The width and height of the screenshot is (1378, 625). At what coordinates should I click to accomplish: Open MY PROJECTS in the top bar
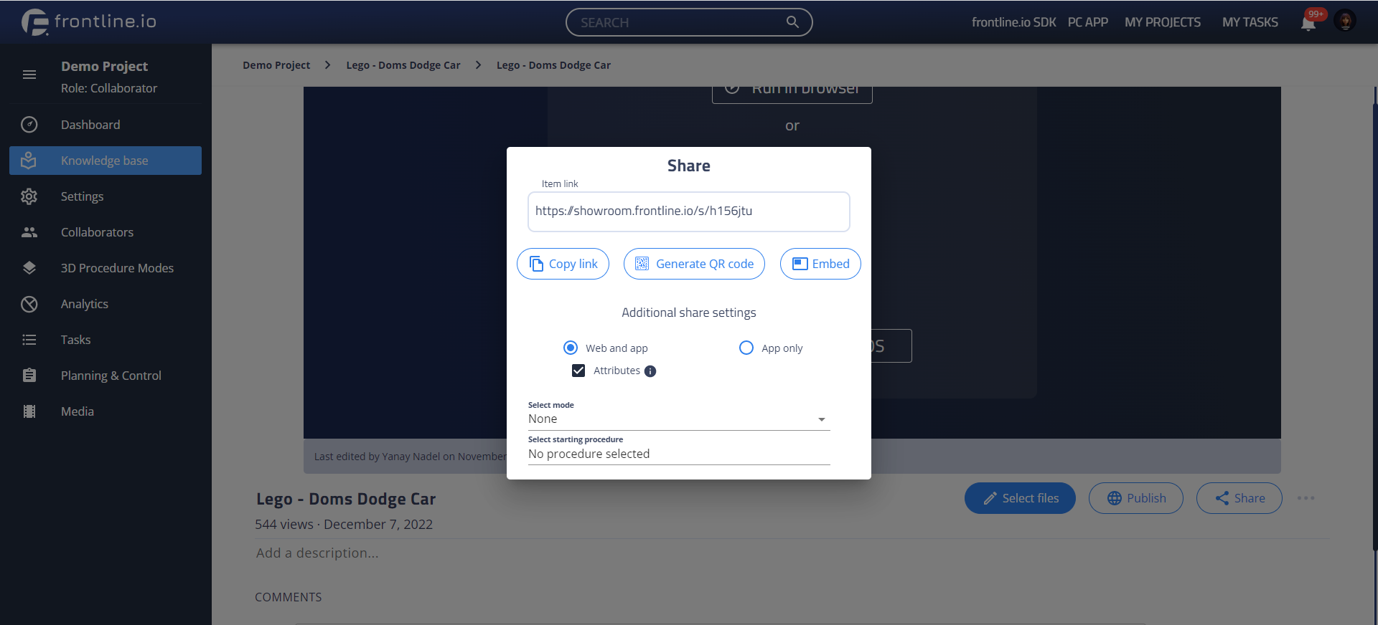coord(1163,22)
